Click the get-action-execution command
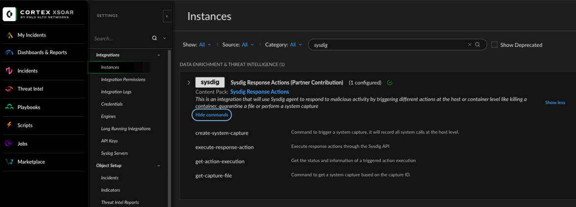 pyautogui.click(x=220, y=161)
